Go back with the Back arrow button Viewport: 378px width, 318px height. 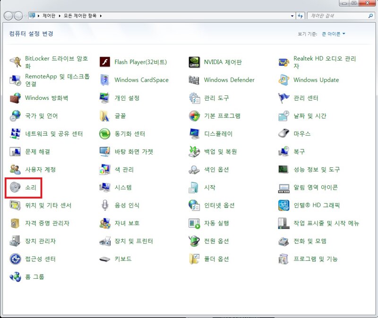[9, 16]
